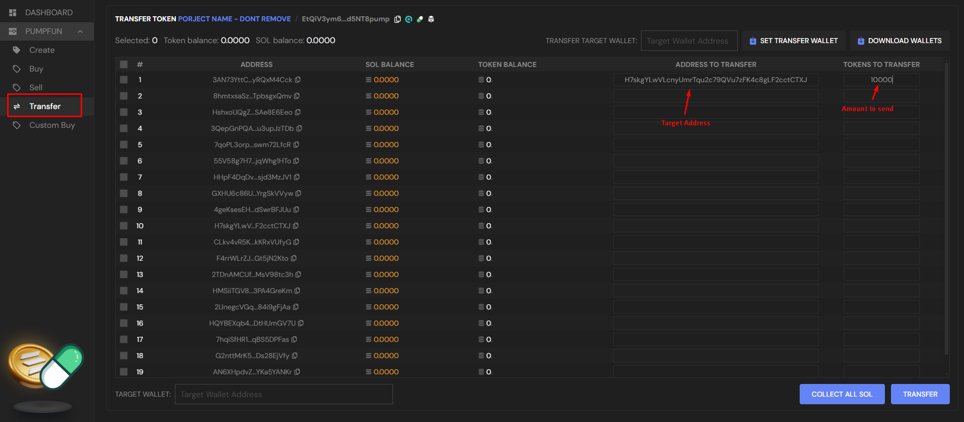This screenshot has width=964, height=422.
Task: Copy wallet address HQYBEXqb4...DtHUmGV7U
Action: (x=301, y=323)
